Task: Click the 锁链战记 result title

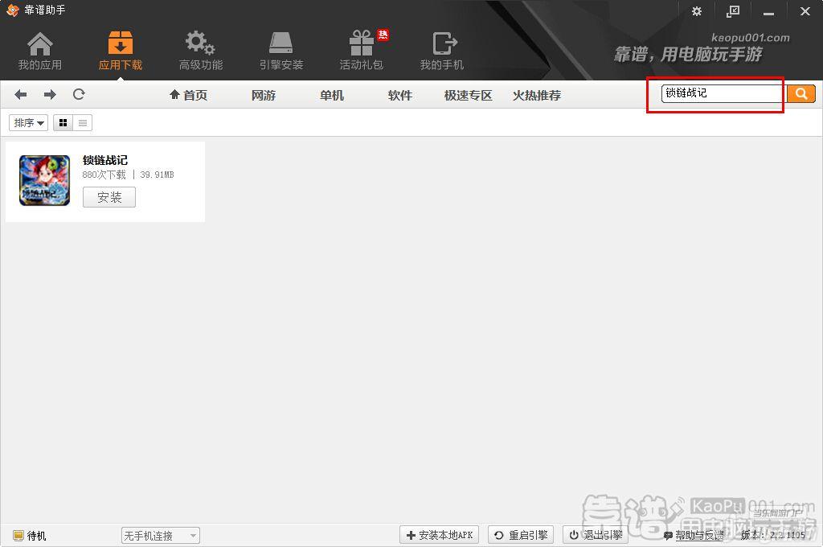Action: pyautogui.click(x=105, y=160)
